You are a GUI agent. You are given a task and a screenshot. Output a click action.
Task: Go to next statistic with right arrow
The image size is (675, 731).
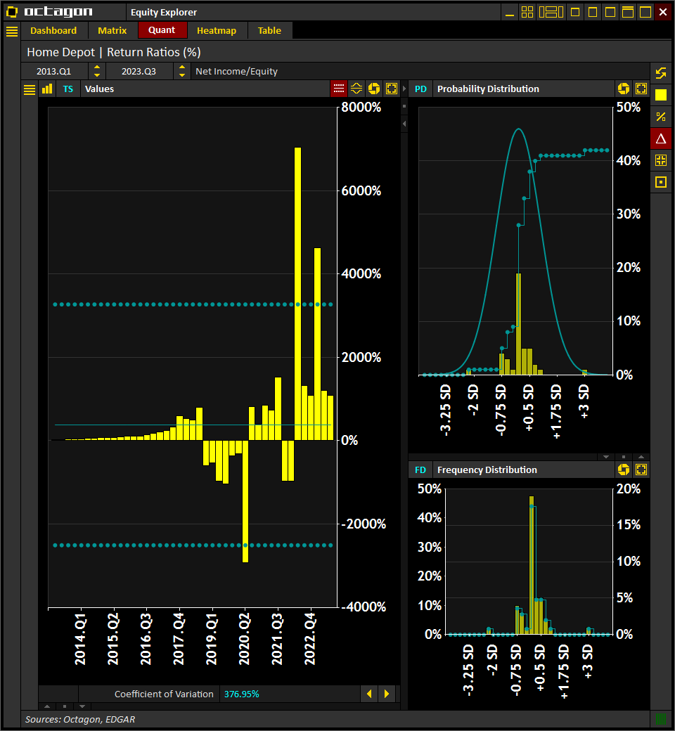tap(387, 694)
